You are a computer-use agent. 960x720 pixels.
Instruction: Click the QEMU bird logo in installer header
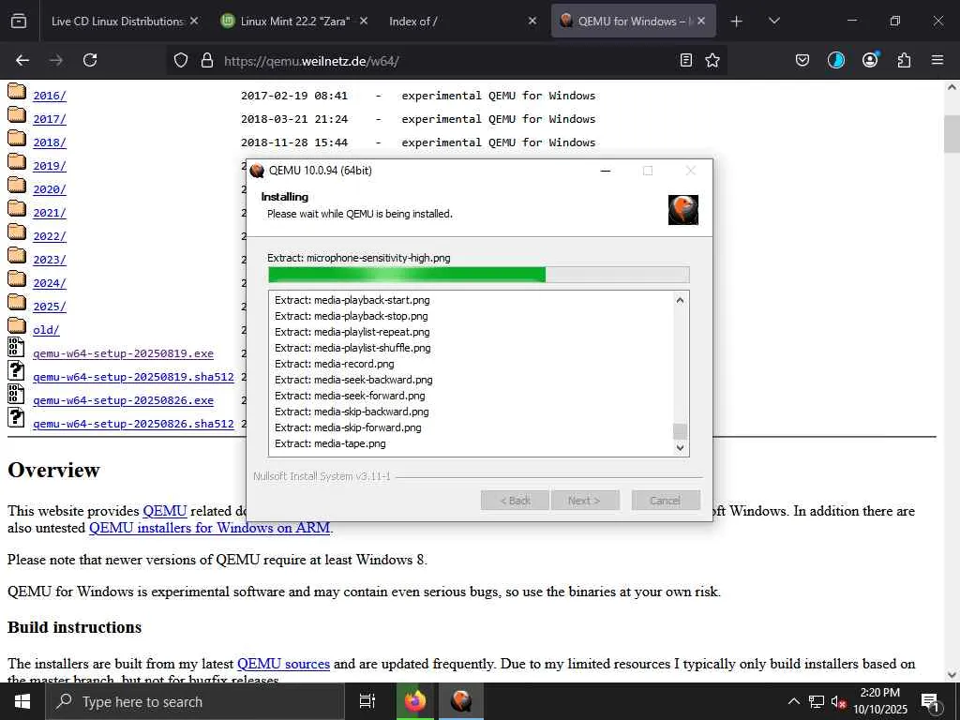pyautogui.click(x=683, y=210)
